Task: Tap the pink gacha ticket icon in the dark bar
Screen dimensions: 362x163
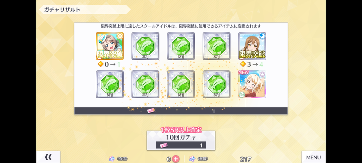Action: pyautogui.click(x=151, y=111)
